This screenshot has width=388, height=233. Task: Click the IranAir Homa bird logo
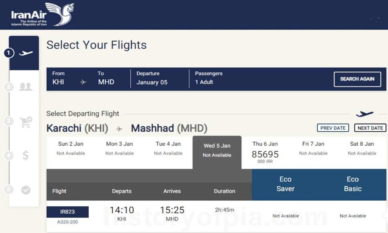59,14
